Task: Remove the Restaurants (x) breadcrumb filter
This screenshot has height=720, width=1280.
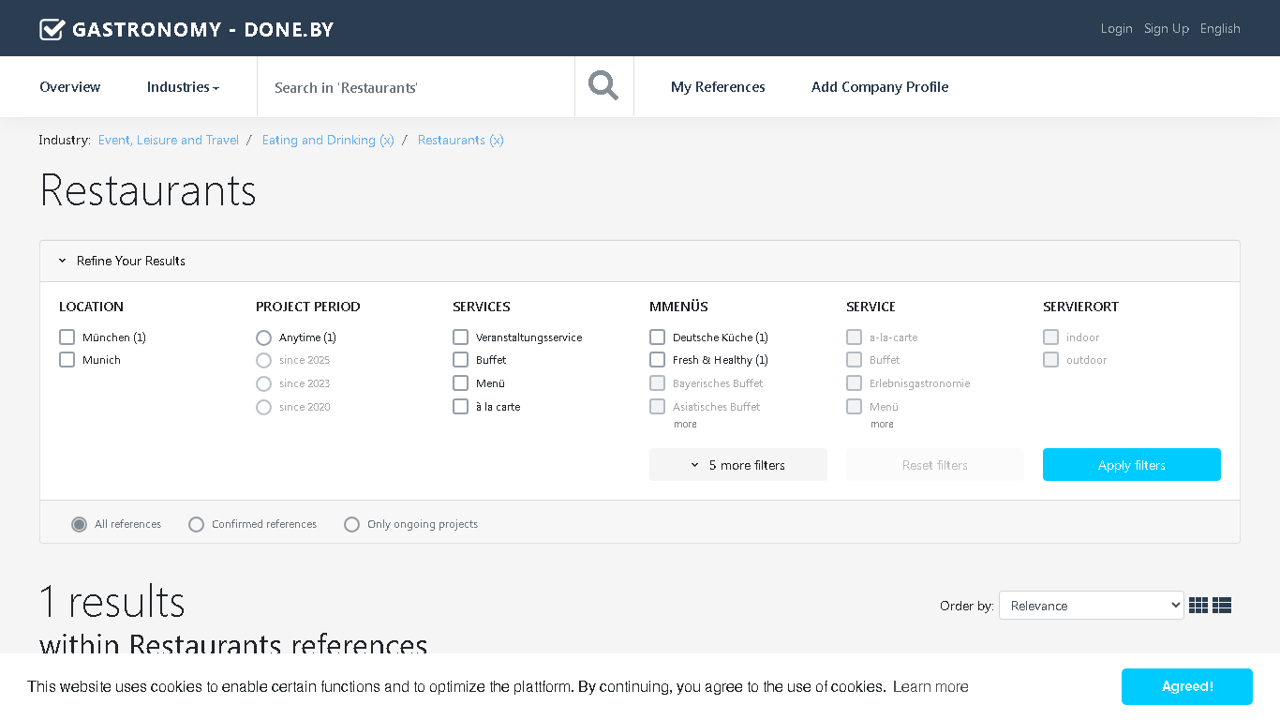Action: 461,140
